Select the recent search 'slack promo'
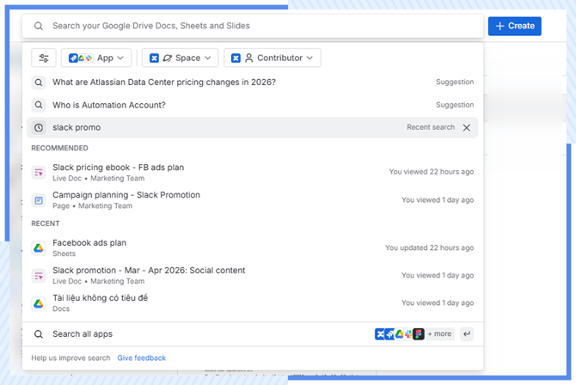 pos(253,127)
